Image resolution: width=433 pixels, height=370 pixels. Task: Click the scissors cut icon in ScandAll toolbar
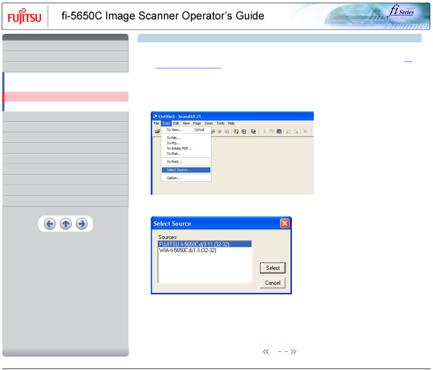coord(264,132)
